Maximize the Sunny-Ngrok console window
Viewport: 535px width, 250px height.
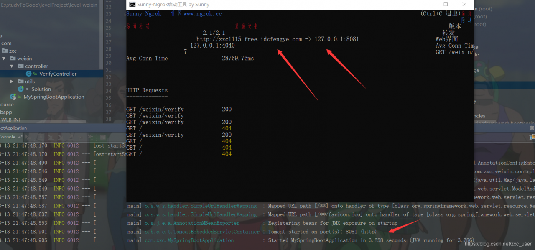point(446,5)
